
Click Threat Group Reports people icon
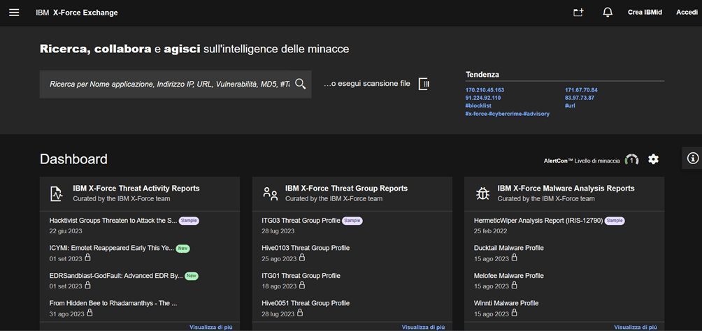pyautogui.click(x=271, y=193)
